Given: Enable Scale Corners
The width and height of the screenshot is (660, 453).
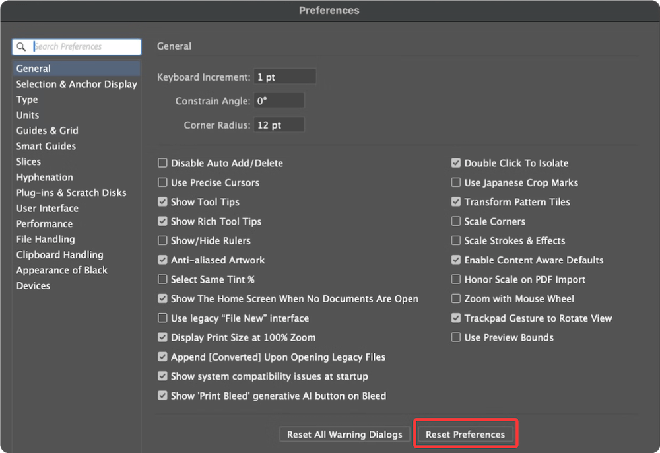Looking at the screenshot, I should 455,221.
